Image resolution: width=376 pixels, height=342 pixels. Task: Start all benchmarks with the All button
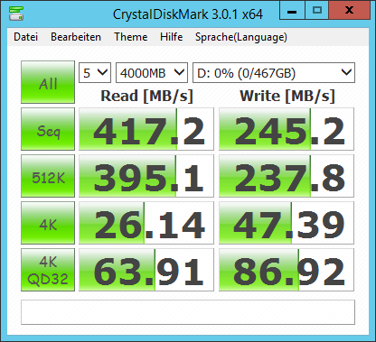pyautogui.click(x=48, y=82)
